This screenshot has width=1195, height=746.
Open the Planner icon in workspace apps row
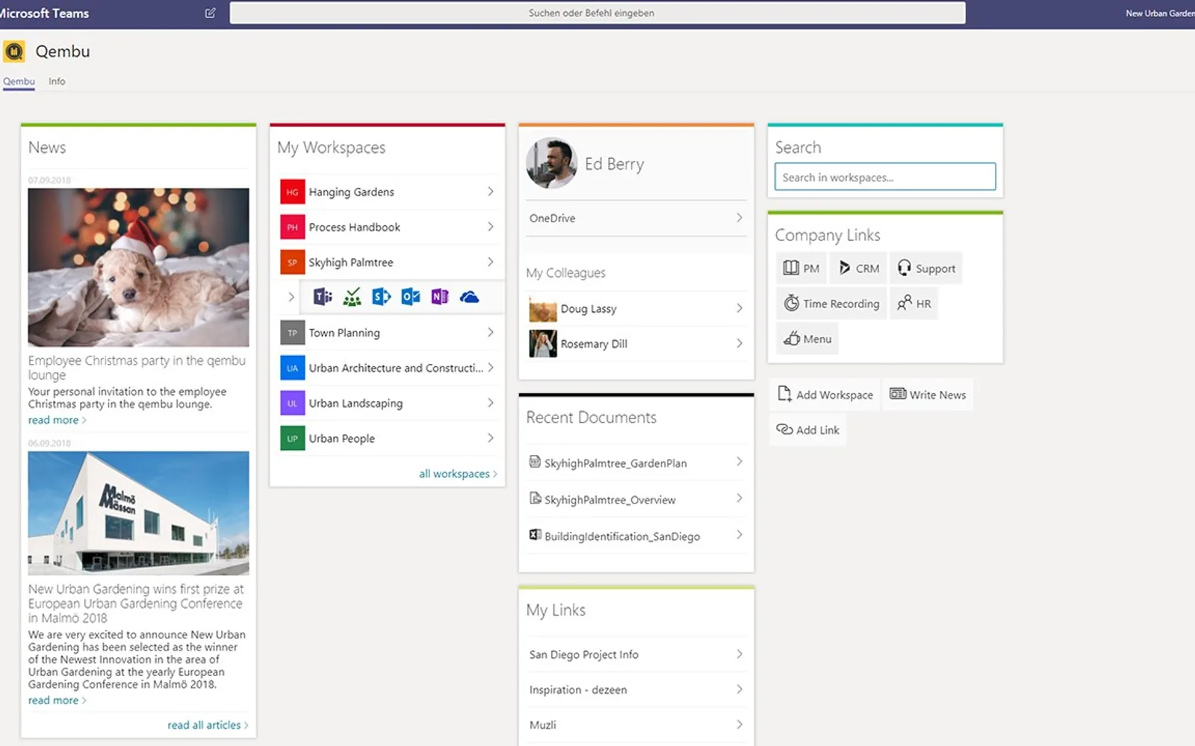[x=352, y=297]
